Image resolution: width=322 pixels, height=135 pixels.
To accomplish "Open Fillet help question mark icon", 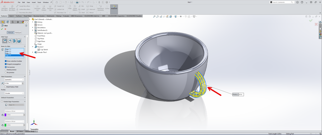I will pos(26,26).
